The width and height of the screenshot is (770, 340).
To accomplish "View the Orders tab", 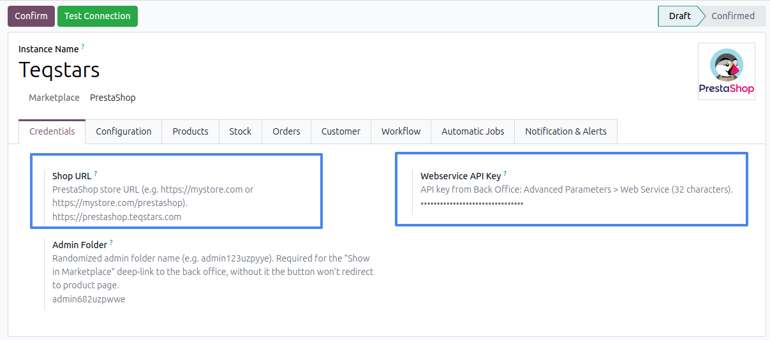I will 286,131.
